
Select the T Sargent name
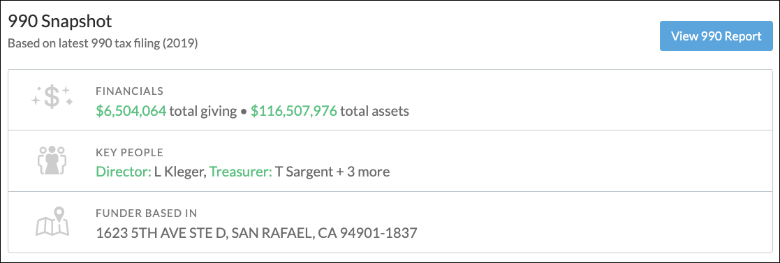(x=303, y=172)
